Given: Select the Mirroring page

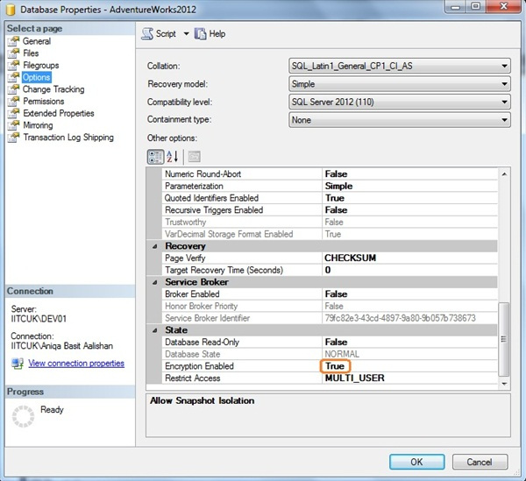Looking at the screenshot, I should (38, 125).
